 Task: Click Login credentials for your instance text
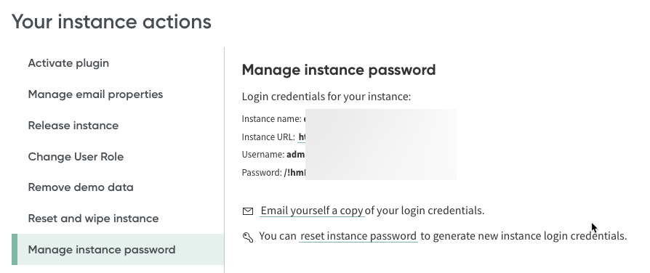326,97
